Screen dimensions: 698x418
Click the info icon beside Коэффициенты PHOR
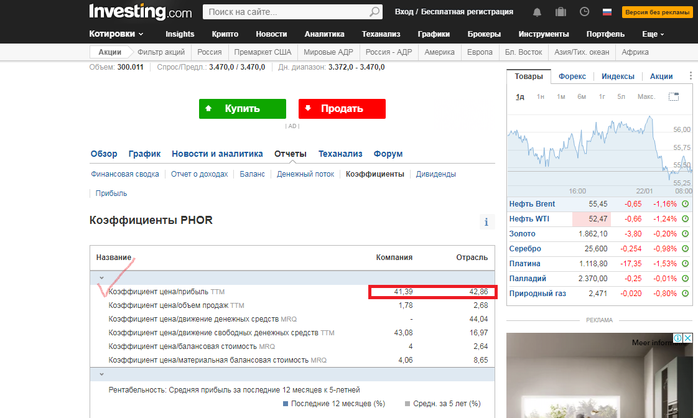click(x=486, y=221)
